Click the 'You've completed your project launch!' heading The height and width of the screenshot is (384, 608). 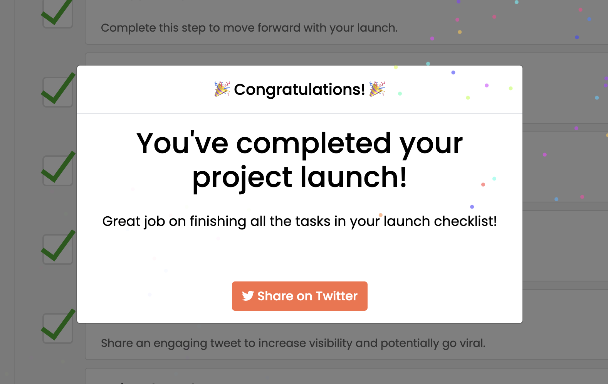click(x=300, y=160)
